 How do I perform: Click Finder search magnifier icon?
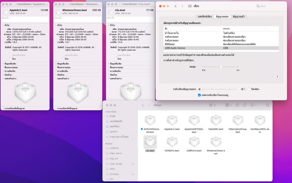tap(267, 105)
